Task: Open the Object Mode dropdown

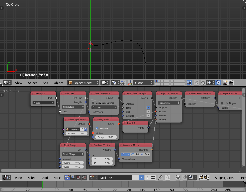Action: pyautogui.click(x=83, y=83)
